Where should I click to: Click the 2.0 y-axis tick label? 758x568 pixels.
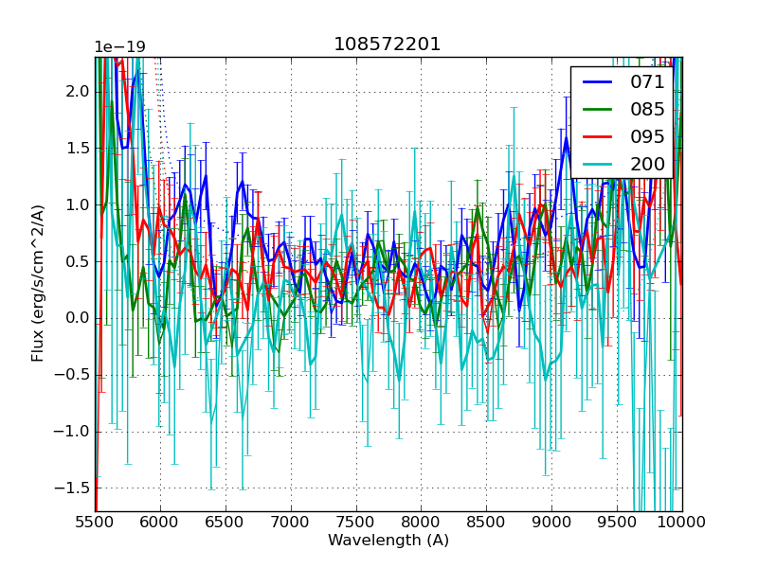tap(78, 91)
